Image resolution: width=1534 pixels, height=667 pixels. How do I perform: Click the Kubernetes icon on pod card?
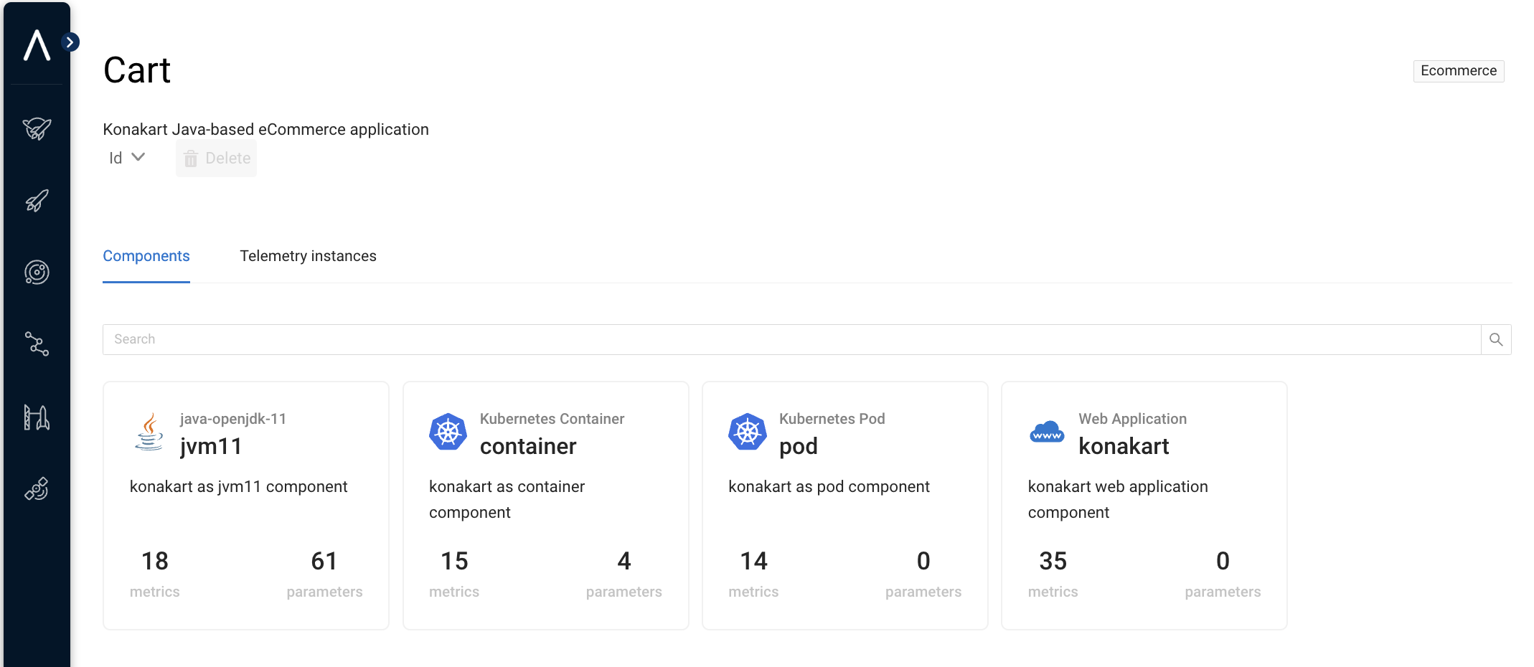[x=747, y=432]
